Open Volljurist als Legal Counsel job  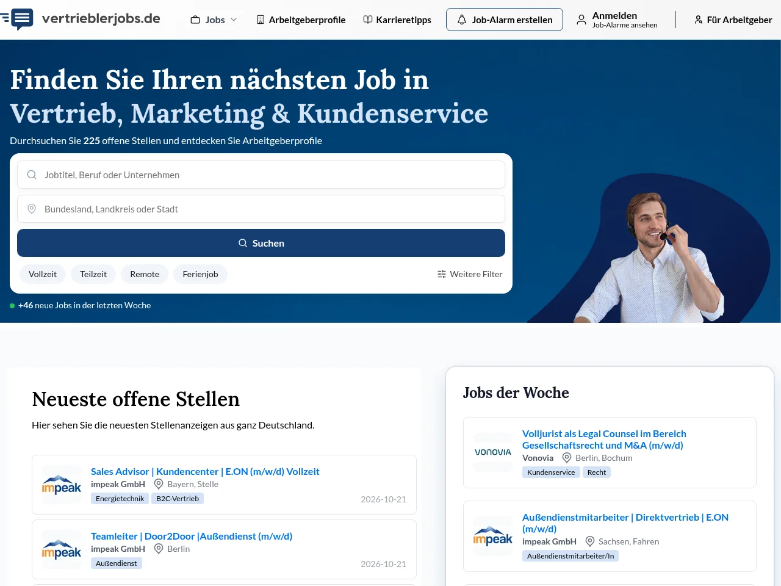coord(604,440)
